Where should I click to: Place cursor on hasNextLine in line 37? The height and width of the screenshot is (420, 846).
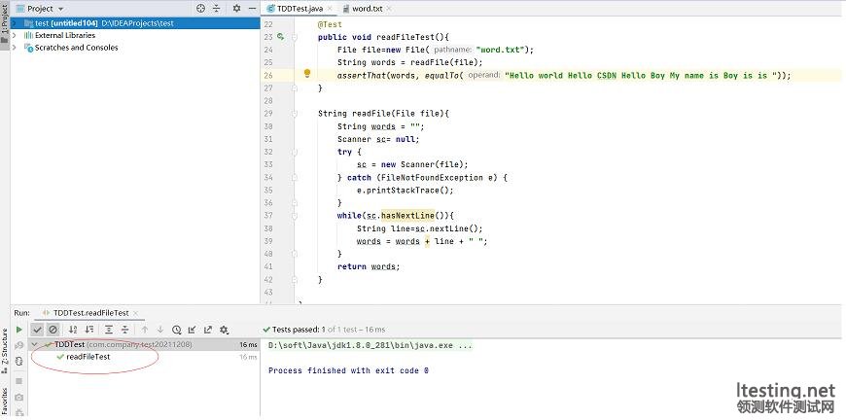407,216
